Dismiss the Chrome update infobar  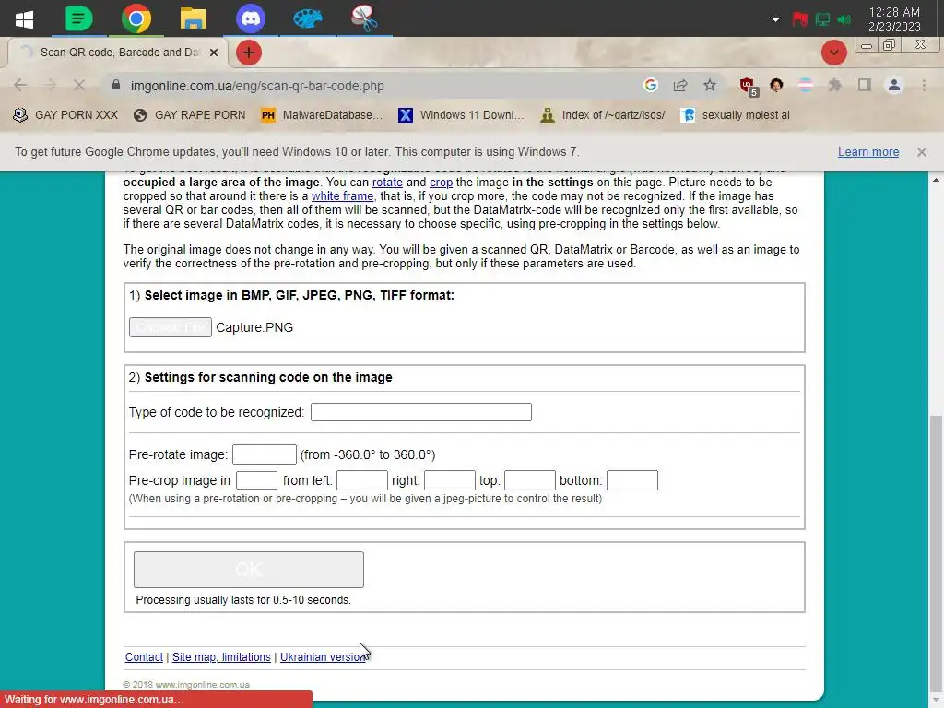pos(922,152)
